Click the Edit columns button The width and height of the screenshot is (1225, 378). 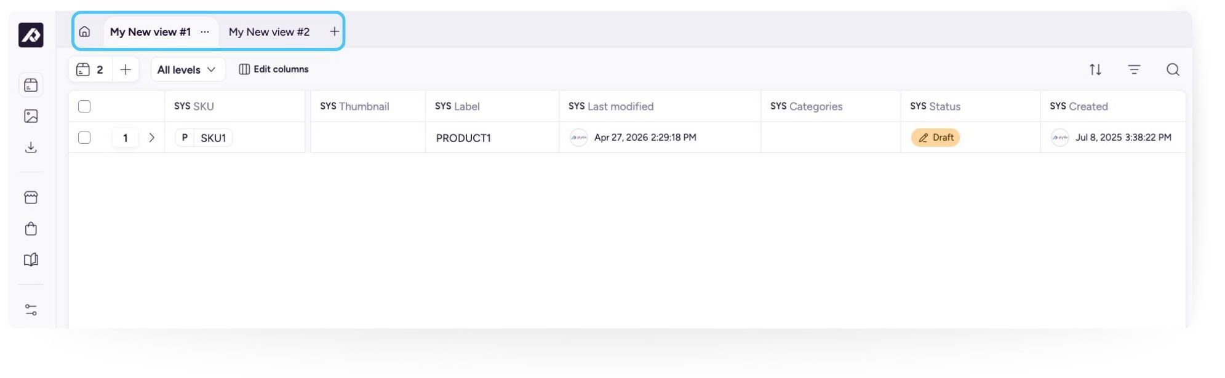(x=274, y=69)
